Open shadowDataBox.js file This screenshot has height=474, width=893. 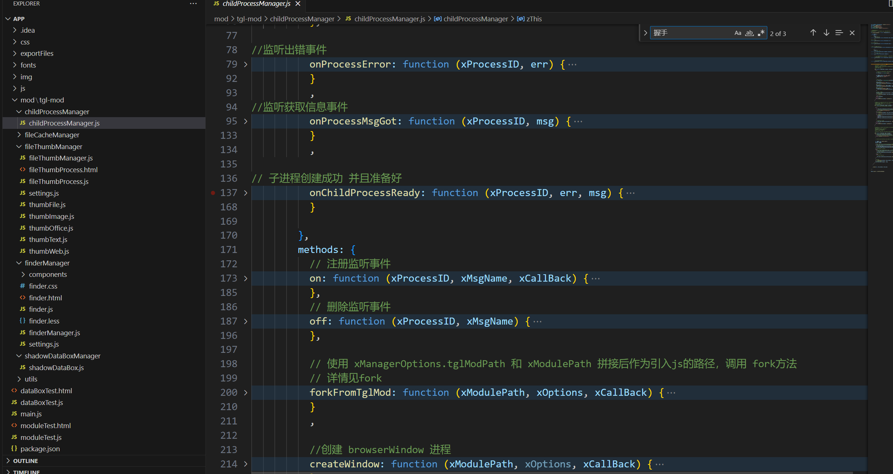[x=56, y=368]
